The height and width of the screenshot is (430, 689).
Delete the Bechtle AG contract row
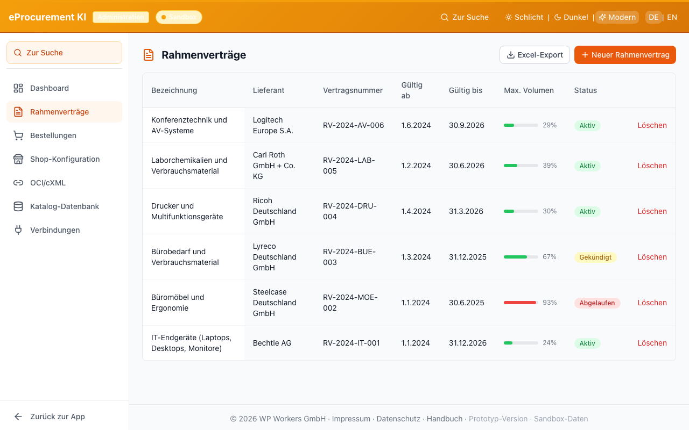click(652, 343)
